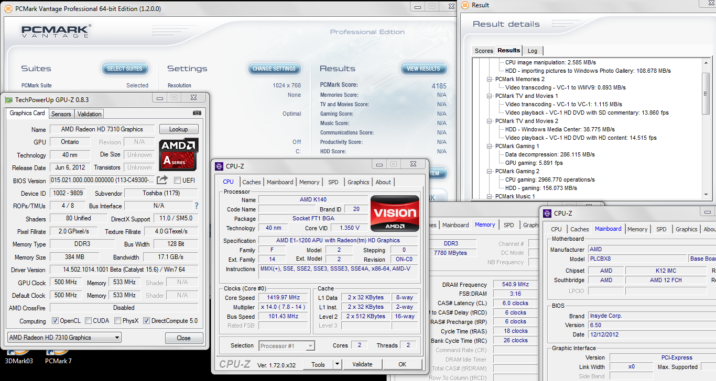Click the Memory size 7780 MBytes value
Viewport: 716px width, 381px height.
(451, 253)
